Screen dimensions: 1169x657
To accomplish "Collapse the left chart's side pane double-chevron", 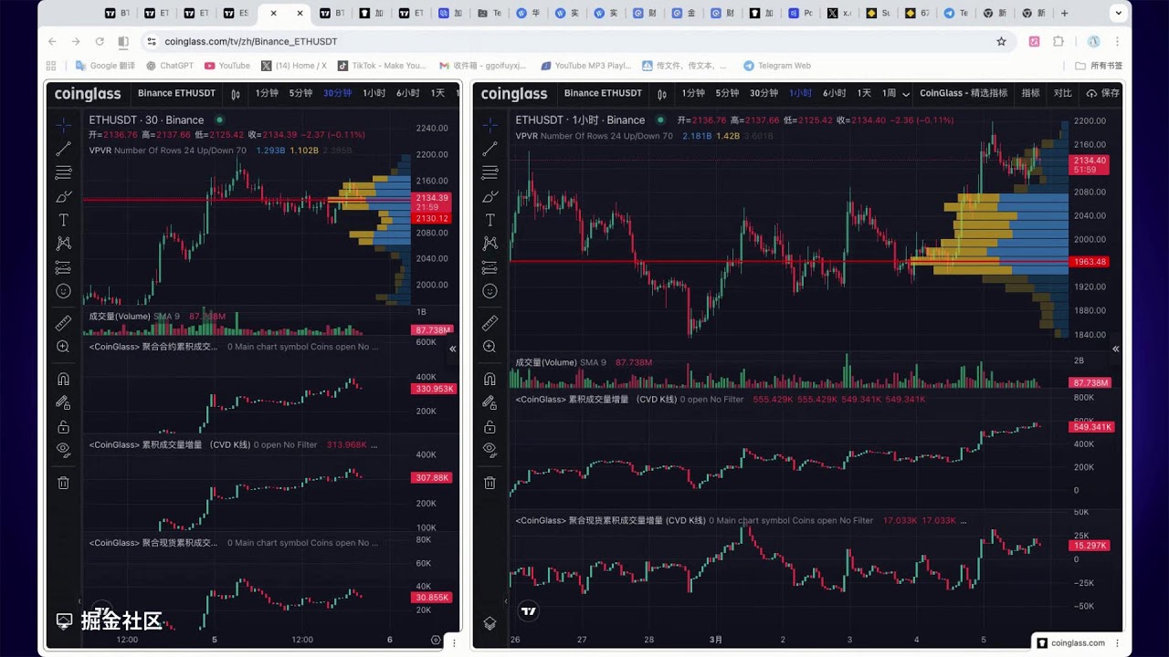I will coord(452,349).
